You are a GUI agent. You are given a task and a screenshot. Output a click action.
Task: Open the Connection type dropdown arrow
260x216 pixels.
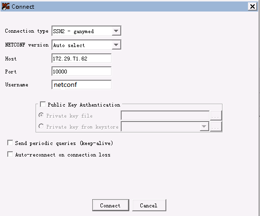click(x=116, y=31)
